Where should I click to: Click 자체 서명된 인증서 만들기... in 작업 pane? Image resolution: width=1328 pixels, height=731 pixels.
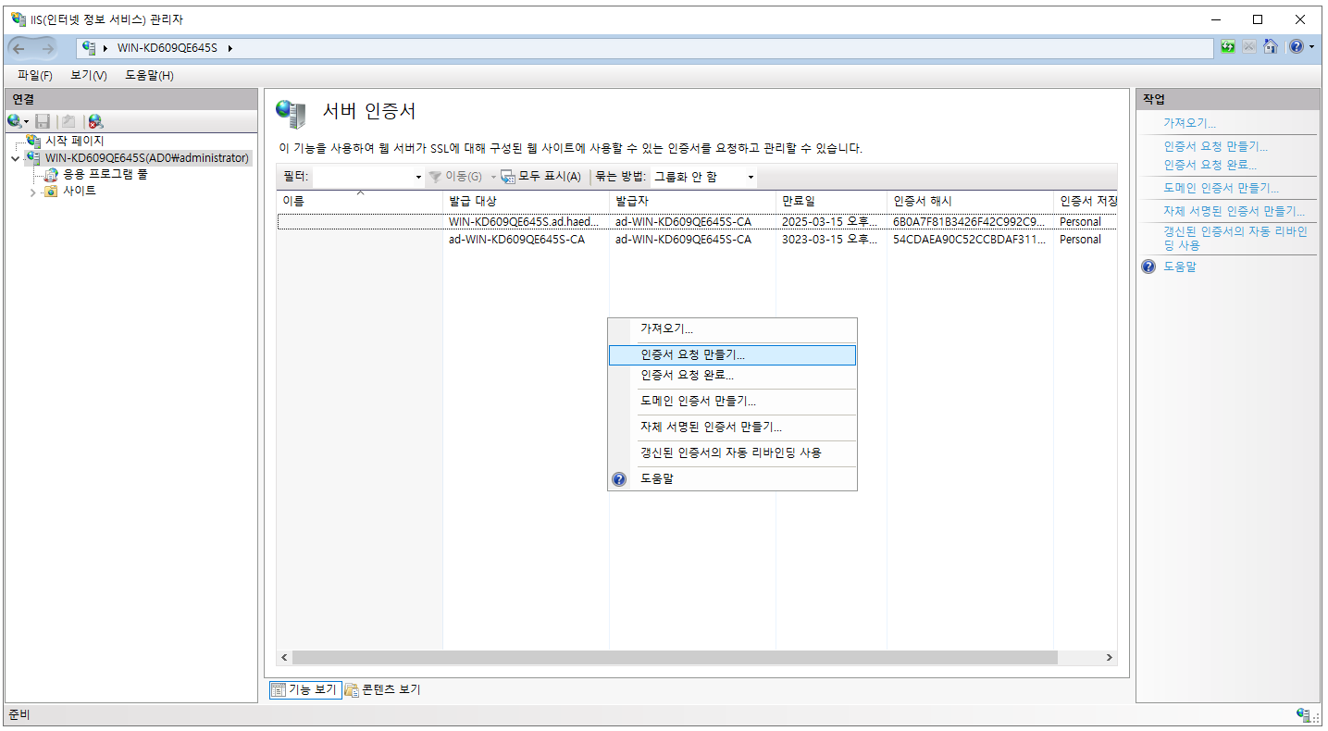pos(1234,211)
